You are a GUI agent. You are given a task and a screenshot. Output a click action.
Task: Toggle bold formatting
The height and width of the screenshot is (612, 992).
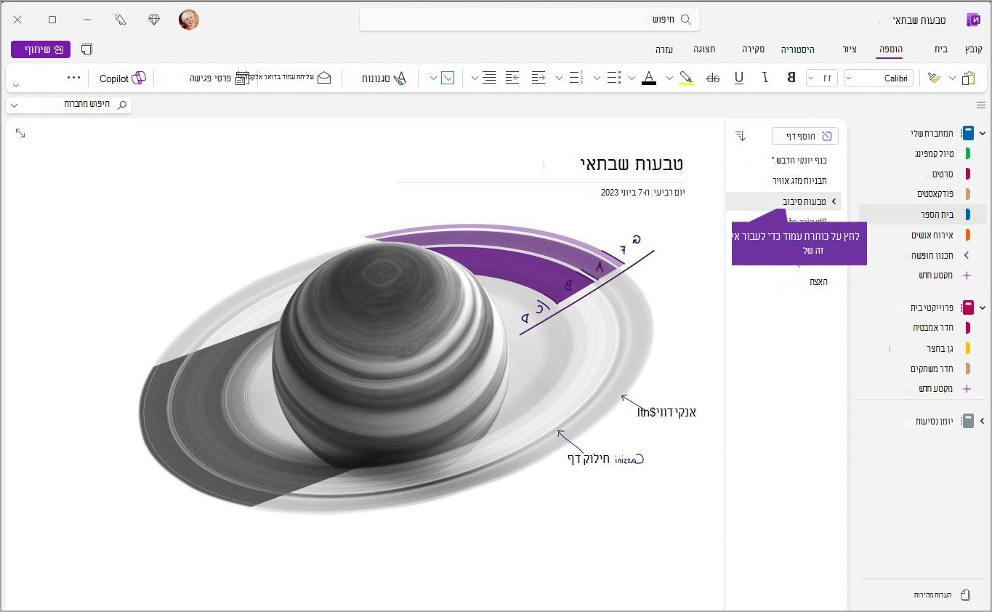click(x=791, y=78)
